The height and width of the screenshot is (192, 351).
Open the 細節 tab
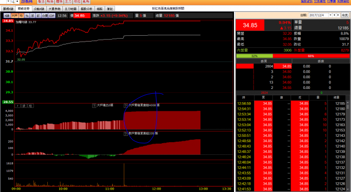(99, 9)
